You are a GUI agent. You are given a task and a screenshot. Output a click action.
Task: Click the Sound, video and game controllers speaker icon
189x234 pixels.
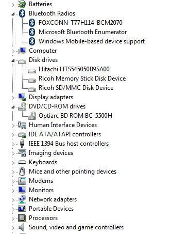(22, 227)
